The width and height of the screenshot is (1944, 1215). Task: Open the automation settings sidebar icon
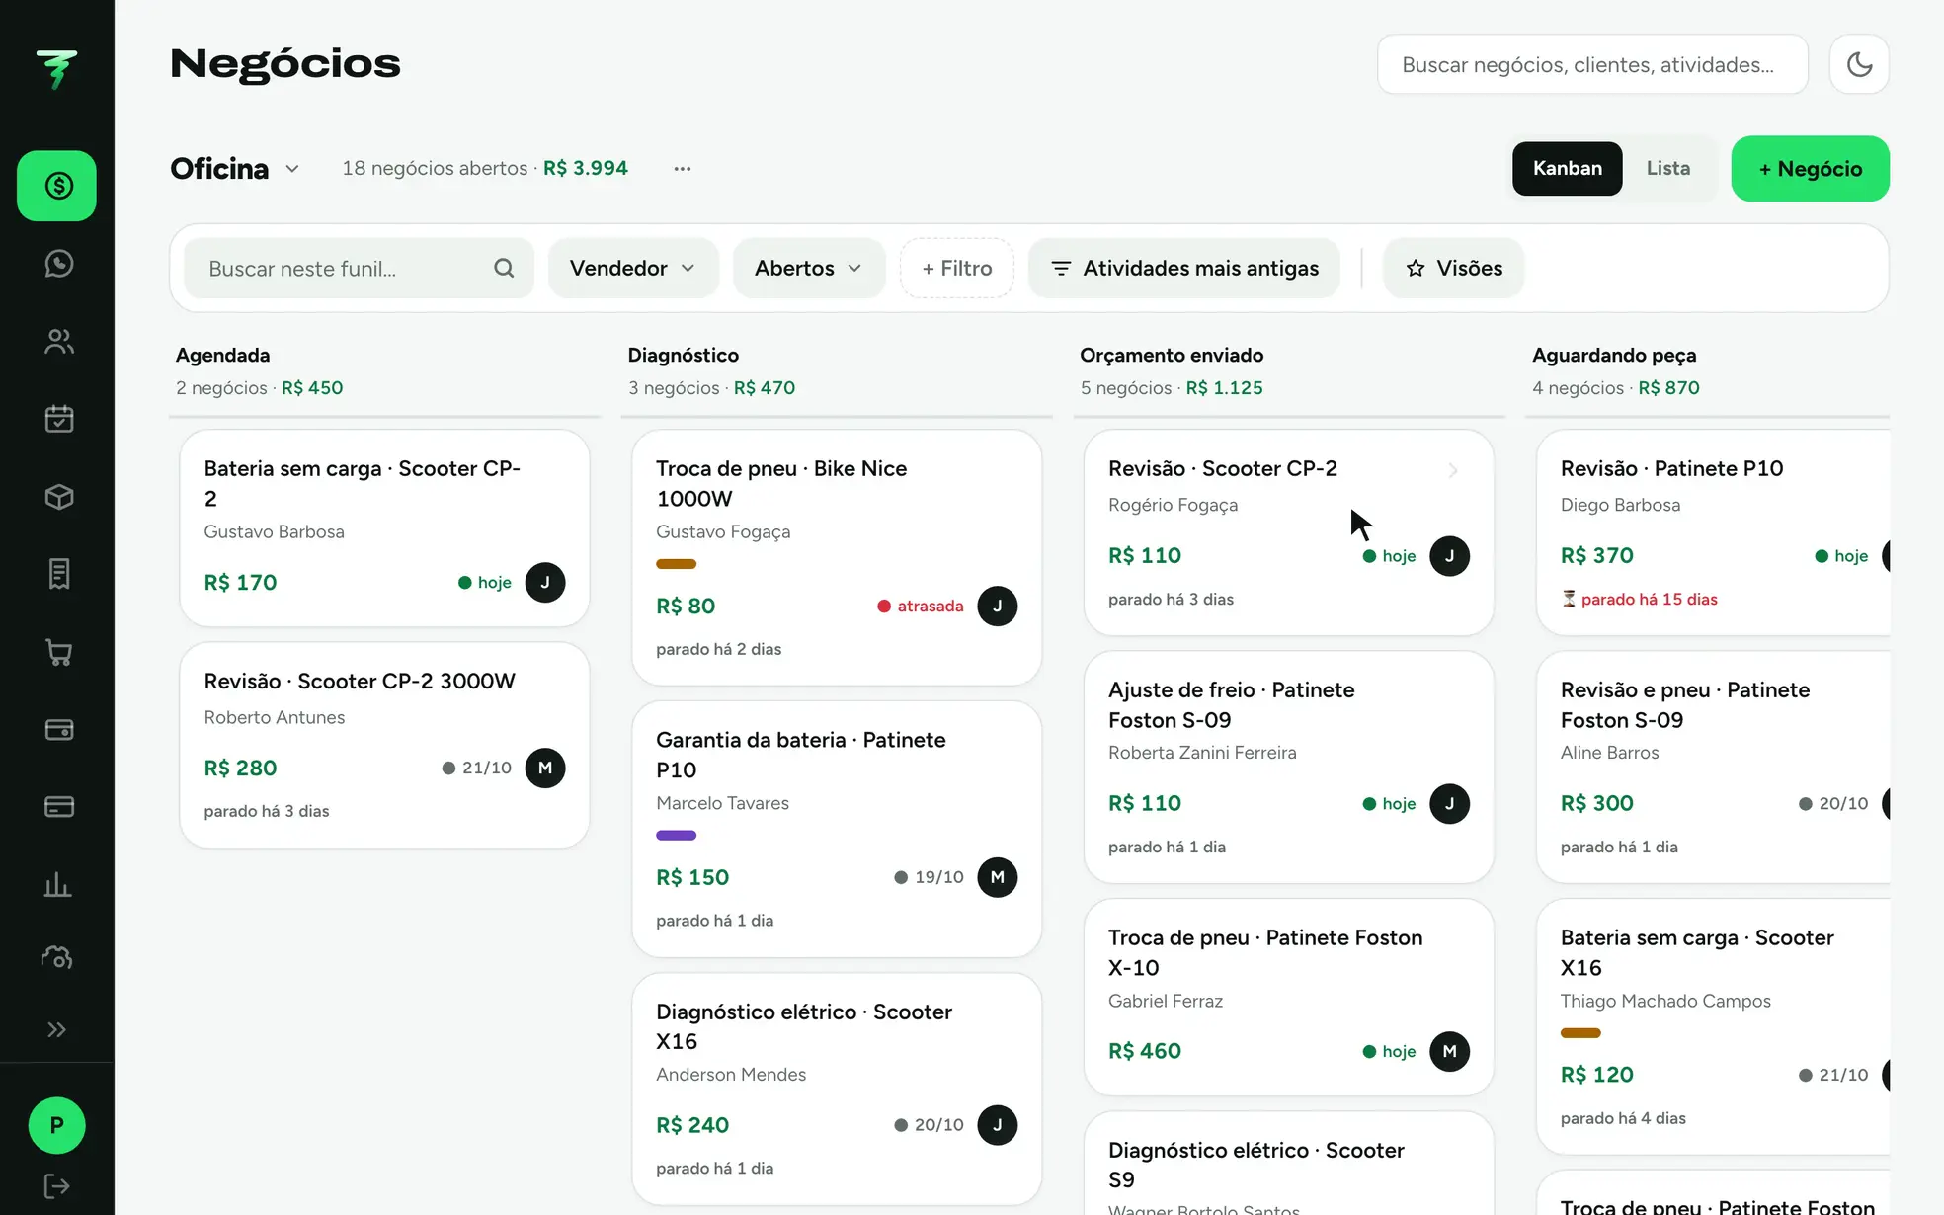(58, 956)
